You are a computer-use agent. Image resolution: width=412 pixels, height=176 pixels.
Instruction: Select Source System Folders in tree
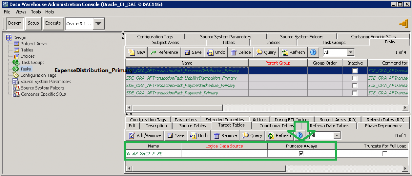(x=42, y=88)
